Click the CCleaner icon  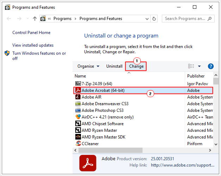78,143
